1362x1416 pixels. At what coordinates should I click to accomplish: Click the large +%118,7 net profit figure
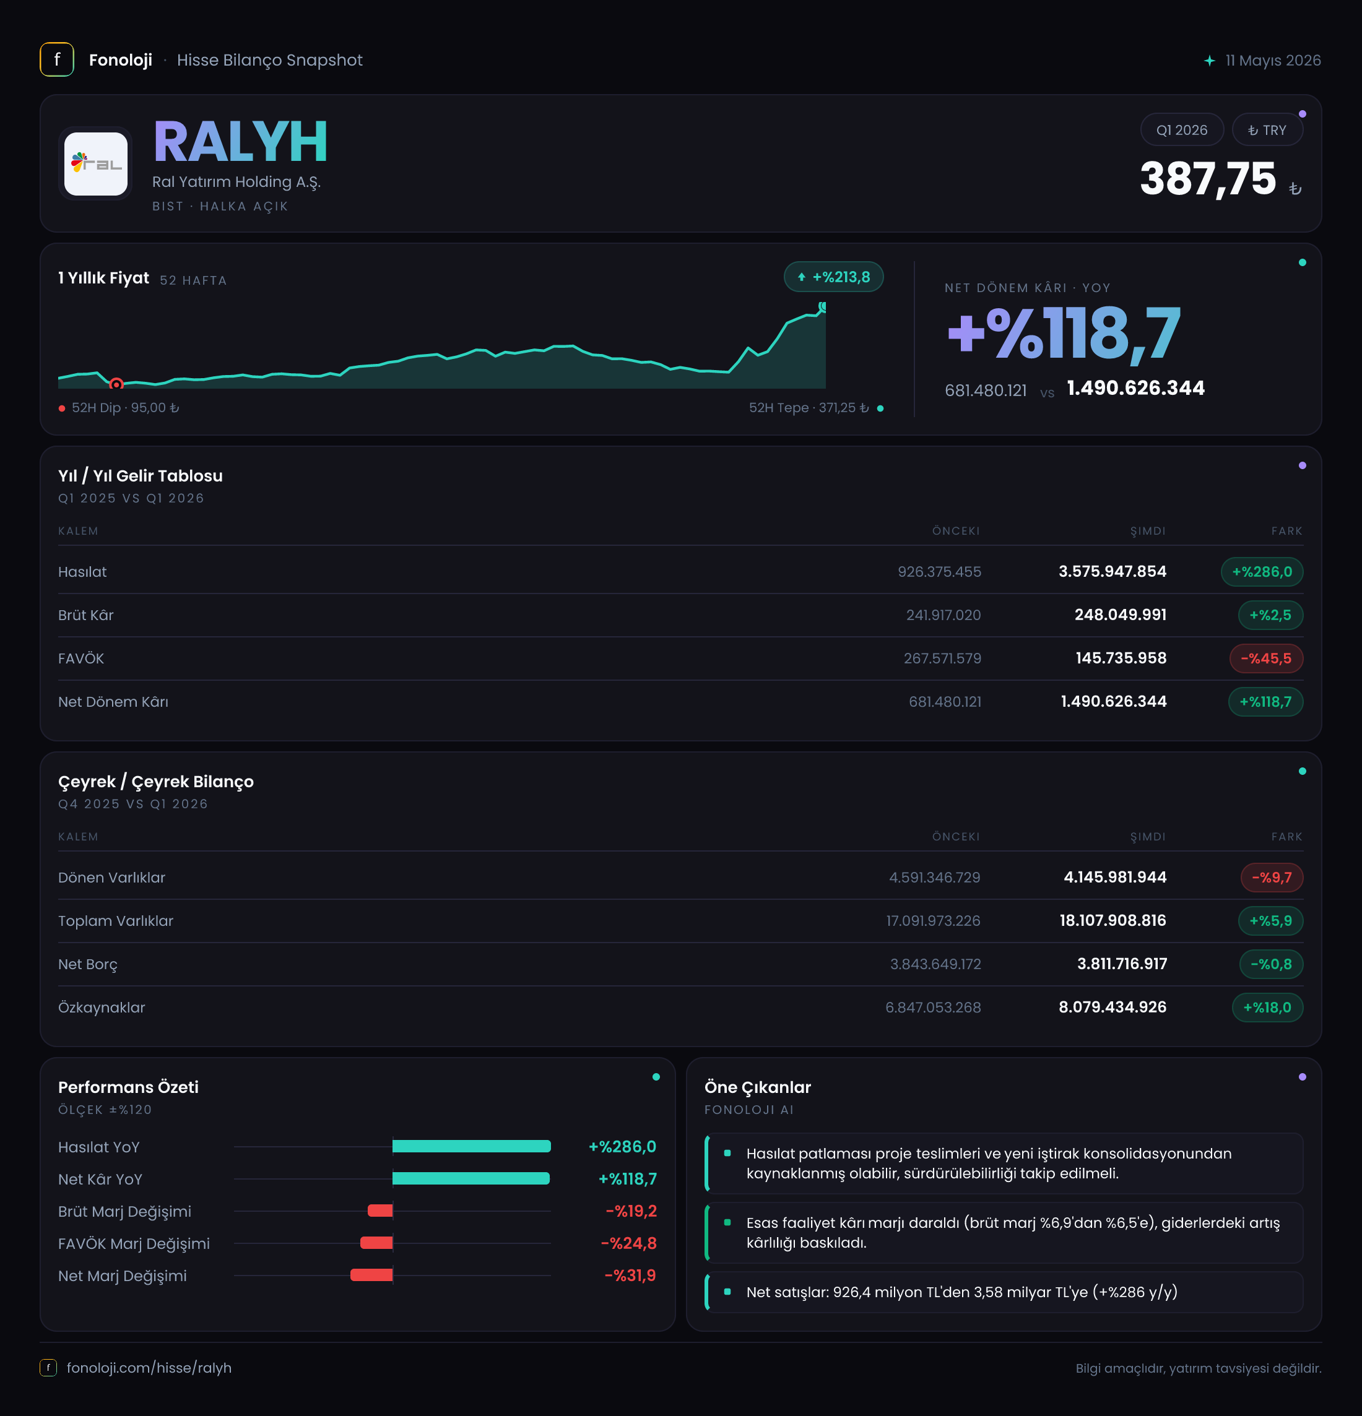[x=1064, y=334]
